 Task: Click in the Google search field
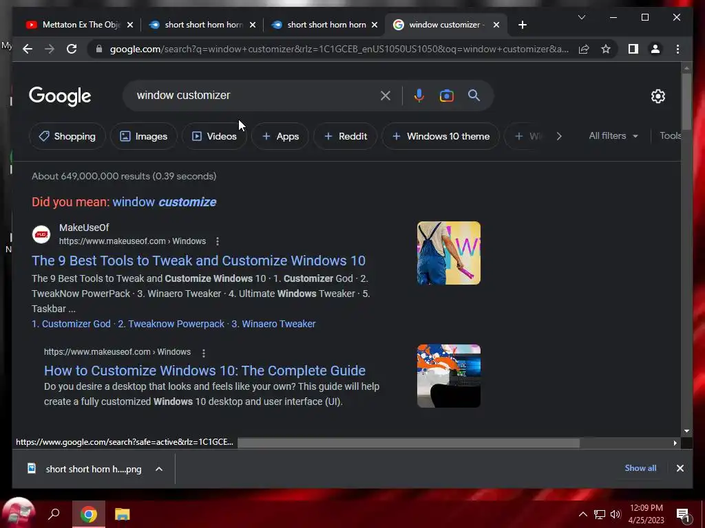click(252, 95)
